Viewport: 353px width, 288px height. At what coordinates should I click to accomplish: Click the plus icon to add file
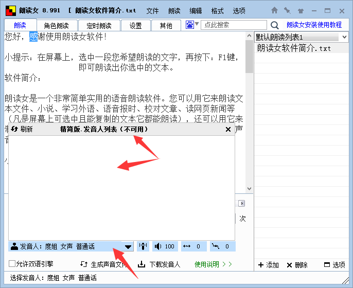click(x=261, y=265)
